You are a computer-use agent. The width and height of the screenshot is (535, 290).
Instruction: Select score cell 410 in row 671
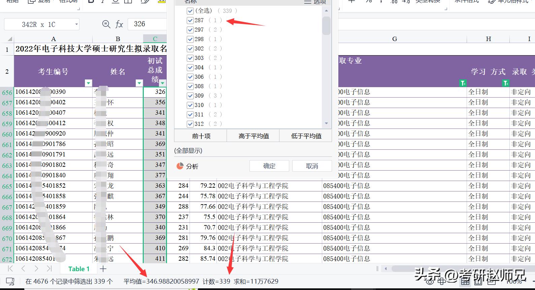click(155, 248)
